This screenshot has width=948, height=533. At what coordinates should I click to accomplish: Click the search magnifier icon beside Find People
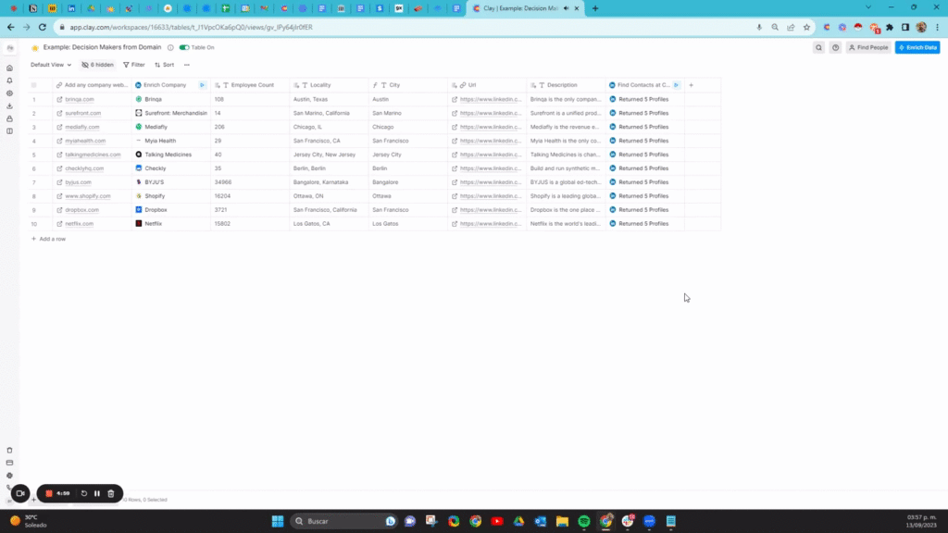[818, 47]
